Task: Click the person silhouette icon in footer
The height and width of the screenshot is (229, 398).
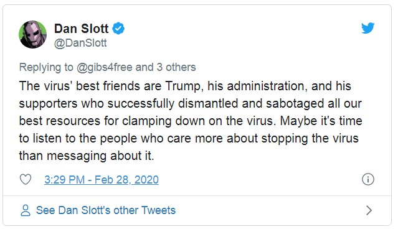Action: click(x=26, y=210)
